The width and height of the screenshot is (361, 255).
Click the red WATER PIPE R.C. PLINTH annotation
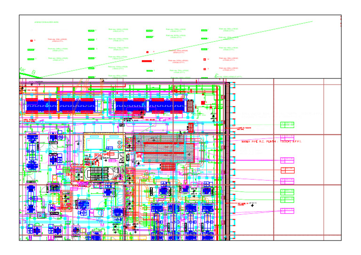(x=271, y=142)
